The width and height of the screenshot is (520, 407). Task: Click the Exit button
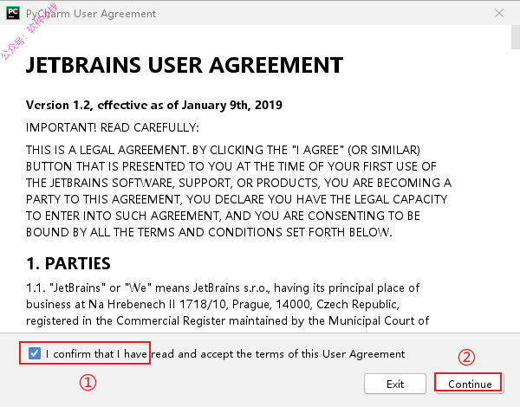pyautogui.click(x=395, y=384)
